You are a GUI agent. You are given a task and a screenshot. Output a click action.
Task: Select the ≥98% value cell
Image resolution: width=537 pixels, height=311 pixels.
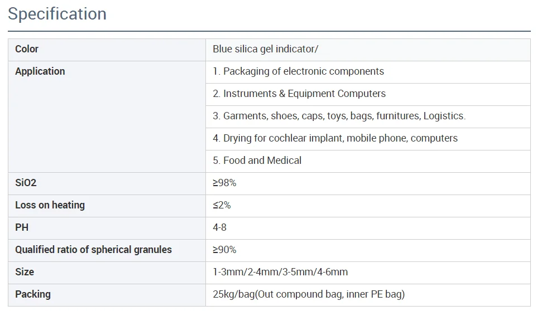(x=224, y=183)
